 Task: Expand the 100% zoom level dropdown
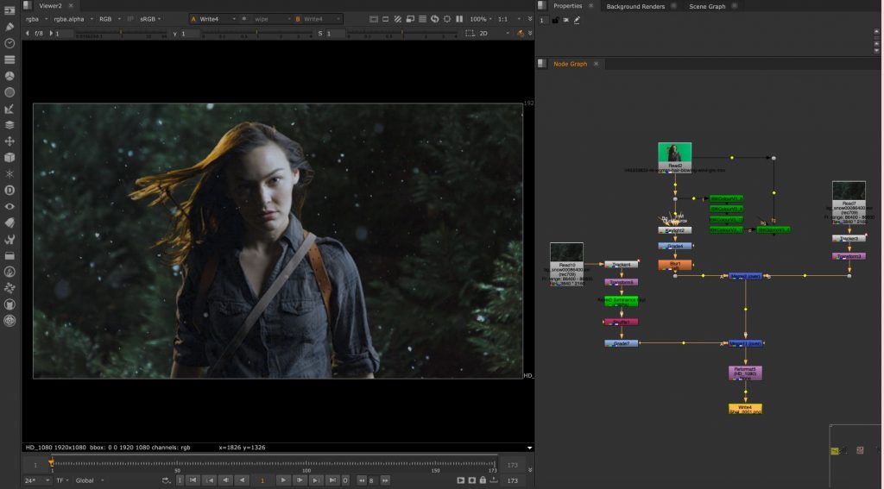[482, 19]
